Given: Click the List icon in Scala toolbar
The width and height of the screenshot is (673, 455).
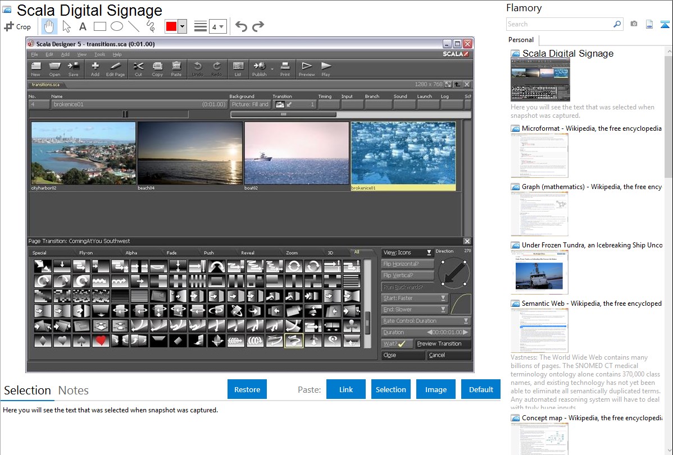Looking at the screenshot, I should [x=238, y=69].
